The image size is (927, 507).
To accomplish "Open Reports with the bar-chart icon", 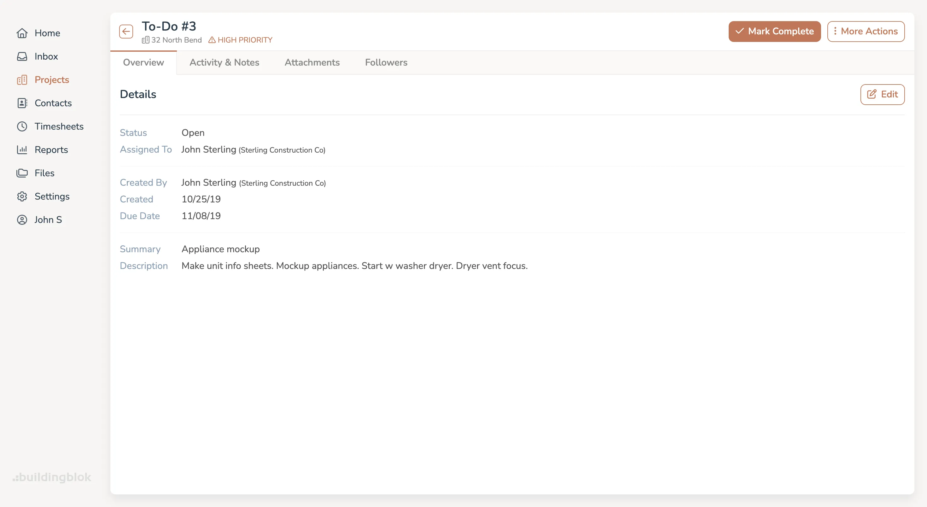I will point(22,149).
